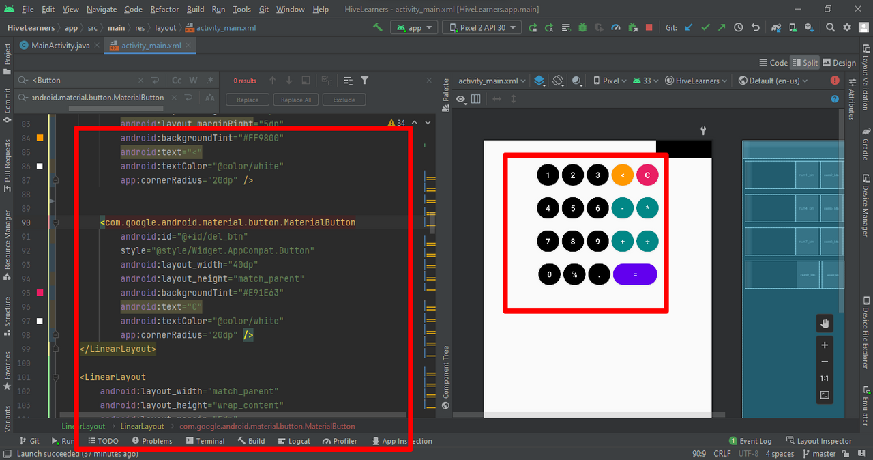This screenshot has height=460, width=873.
Task: Open the design surface layers dropdown
Action: click(539, 81)
